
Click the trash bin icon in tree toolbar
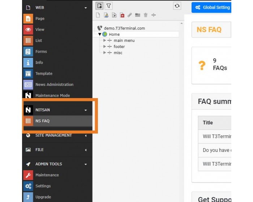146,15
